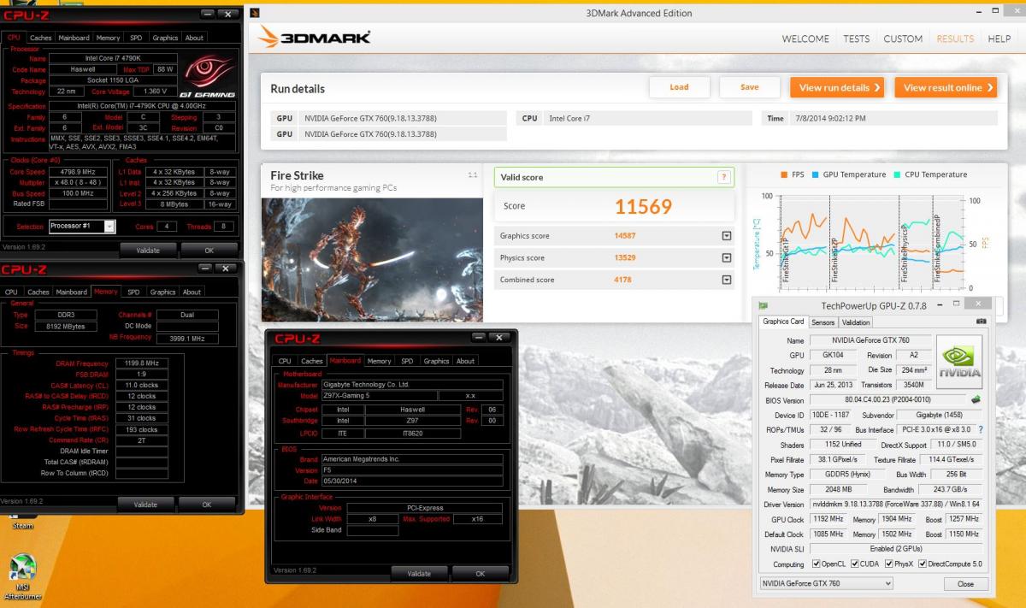Click the GPU-Z camera screenshot icon
The height and width of the screenshot is (608, 1026).
981,322
